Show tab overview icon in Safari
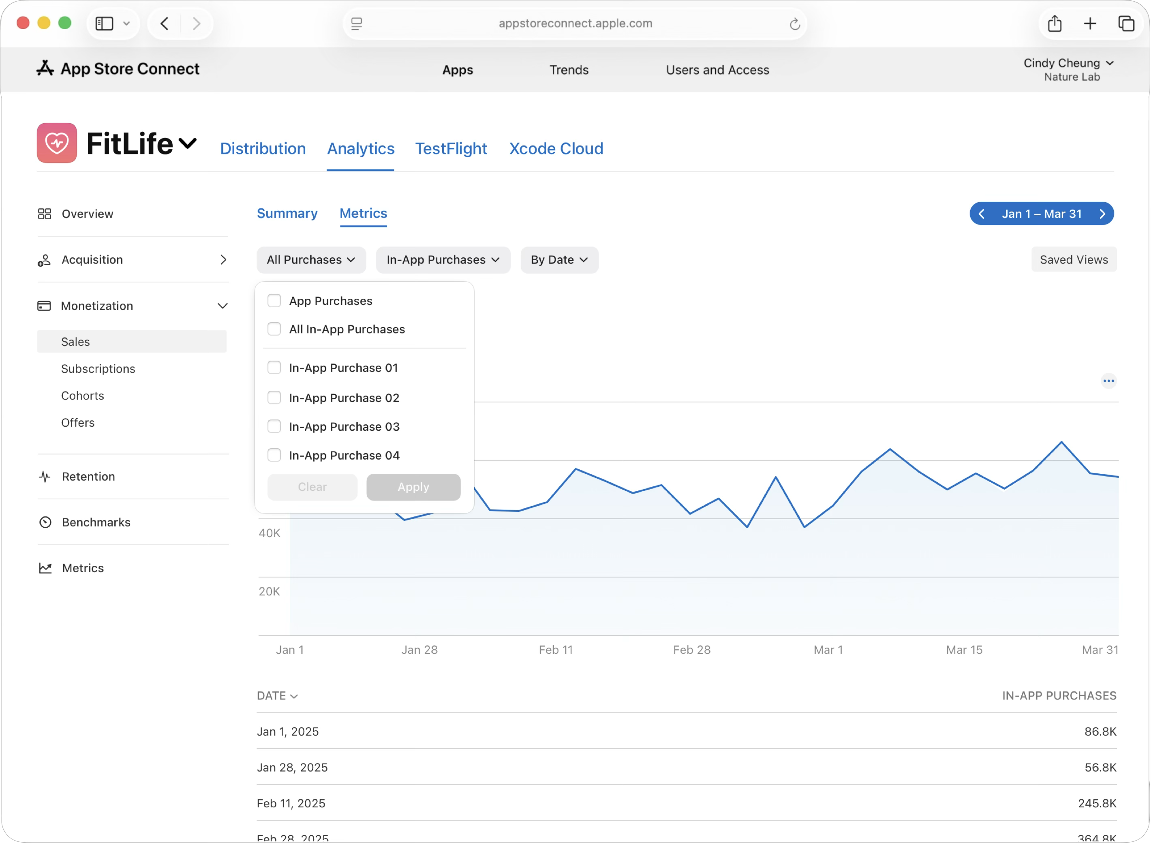Screen dimensions: 1151x843 click(1126, 24)
